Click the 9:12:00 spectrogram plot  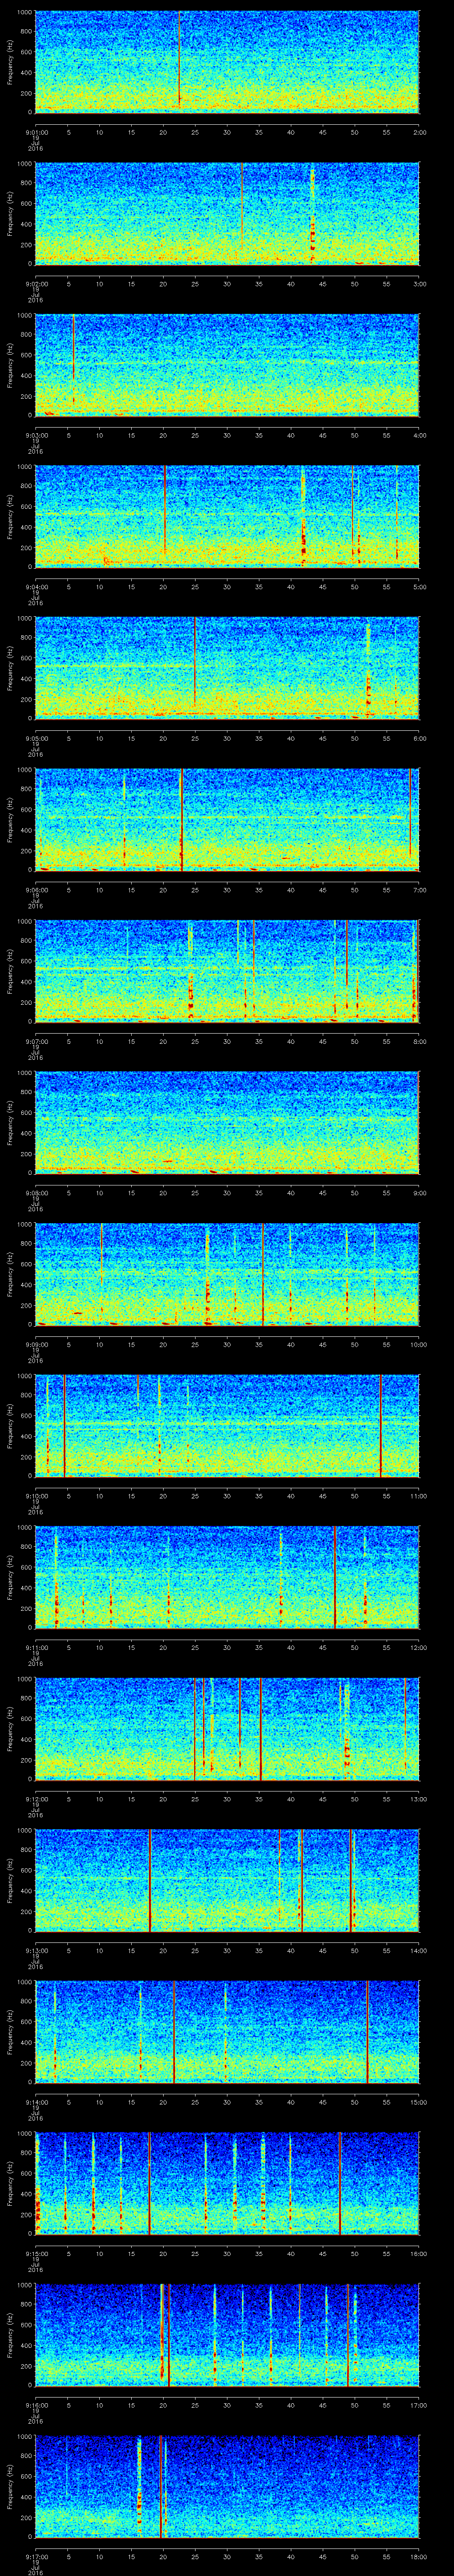pos(227,1728)
